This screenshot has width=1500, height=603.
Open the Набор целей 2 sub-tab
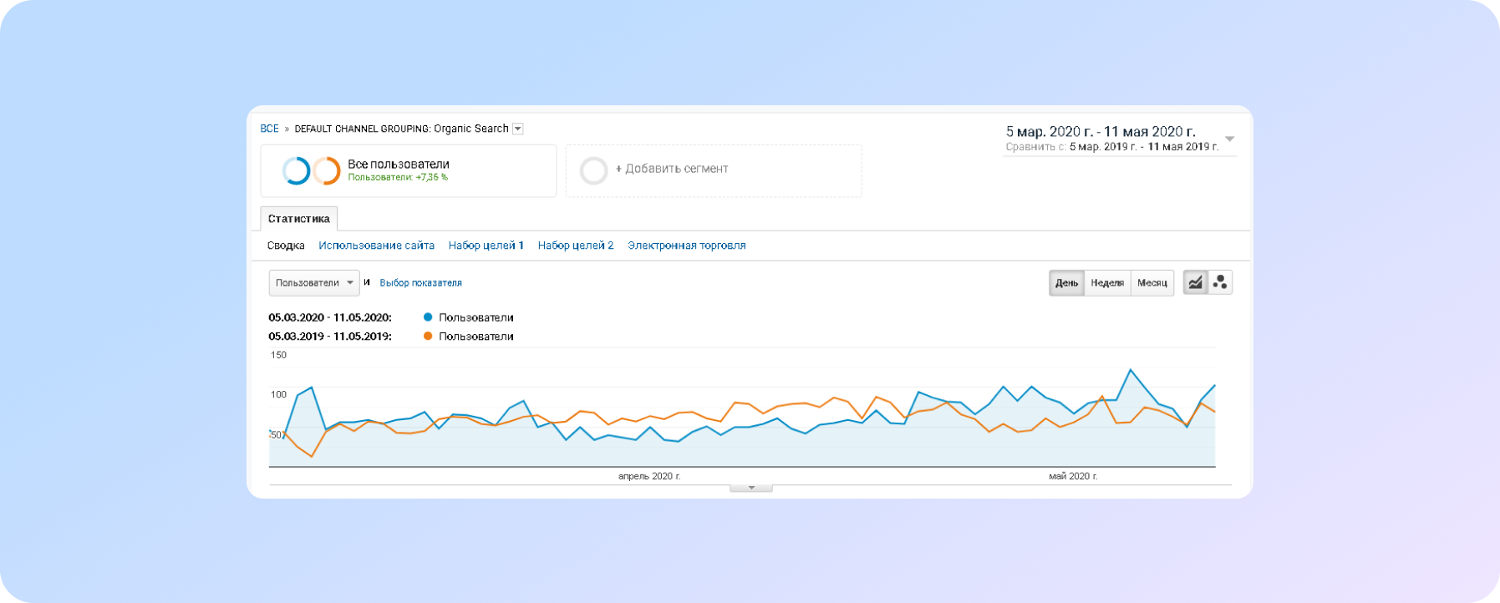pos(576,246)
